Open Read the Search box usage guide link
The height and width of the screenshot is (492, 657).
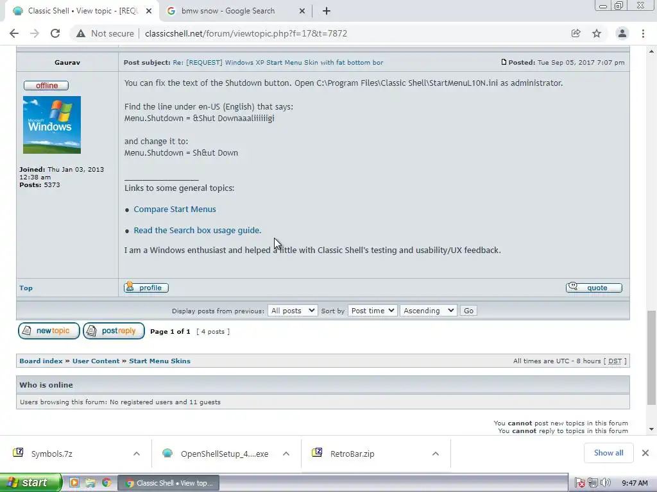(198, 231)
